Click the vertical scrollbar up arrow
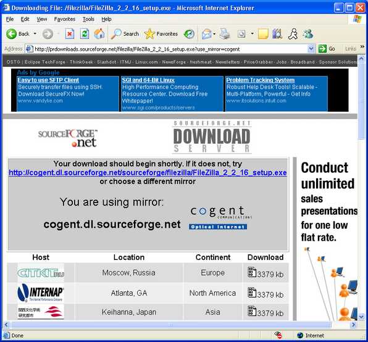Image resolution: width=368 pixels, height=342 pixels. 361,58
